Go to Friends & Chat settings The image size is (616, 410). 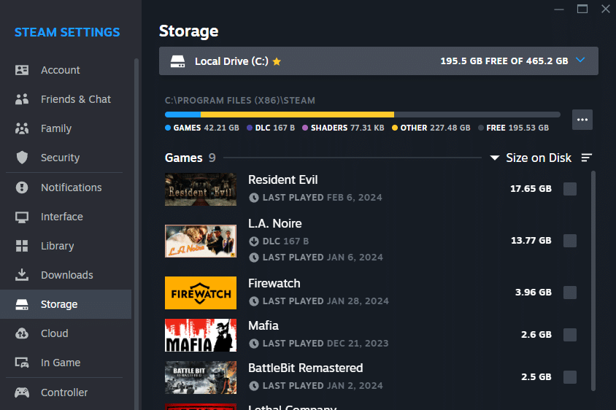[66, 99]
